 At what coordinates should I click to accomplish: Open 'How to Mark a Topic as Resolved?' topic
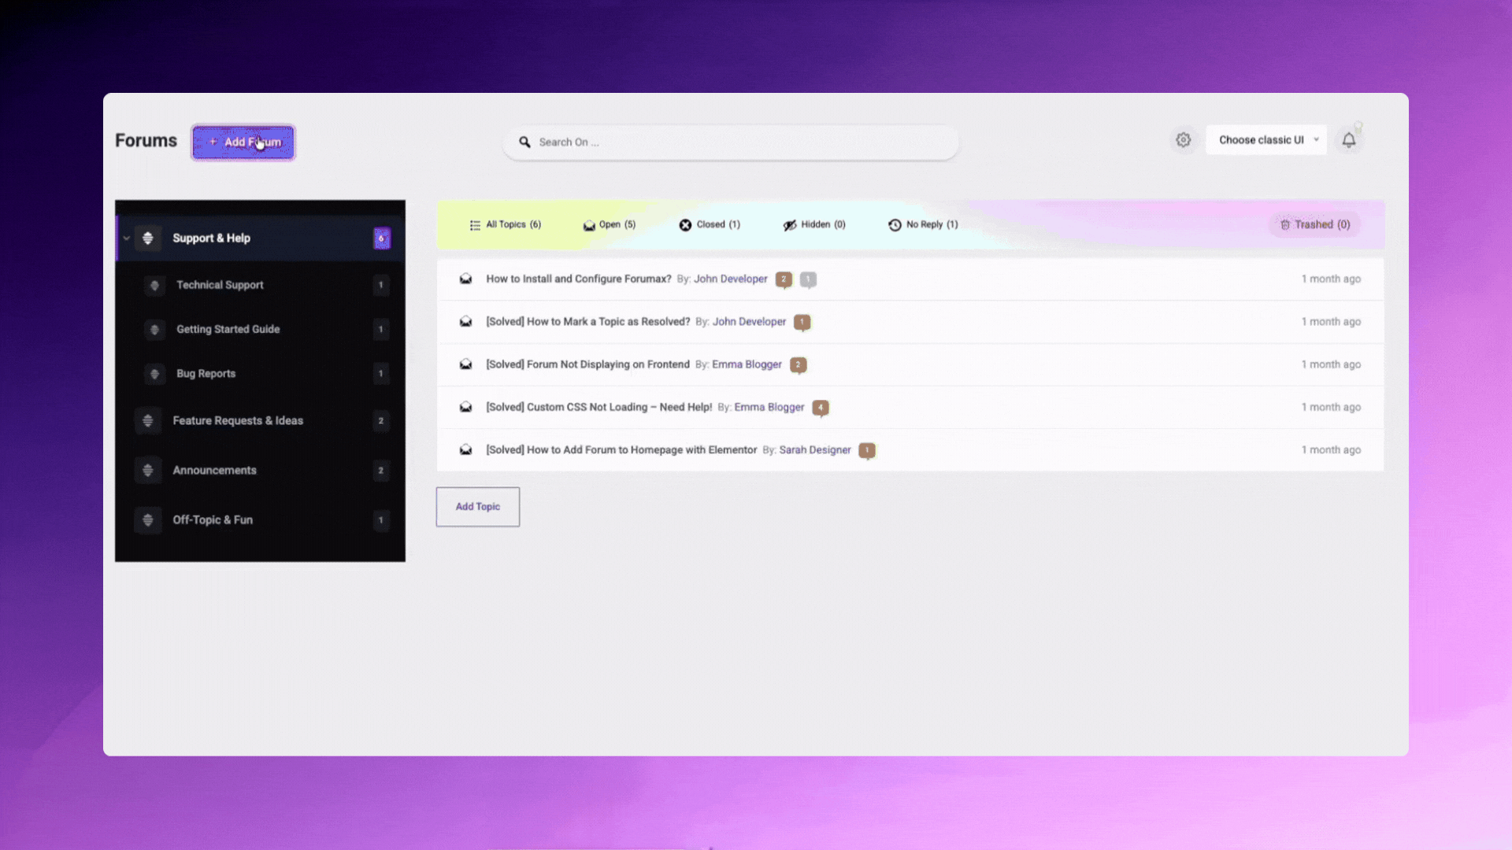tap(588, 322)
